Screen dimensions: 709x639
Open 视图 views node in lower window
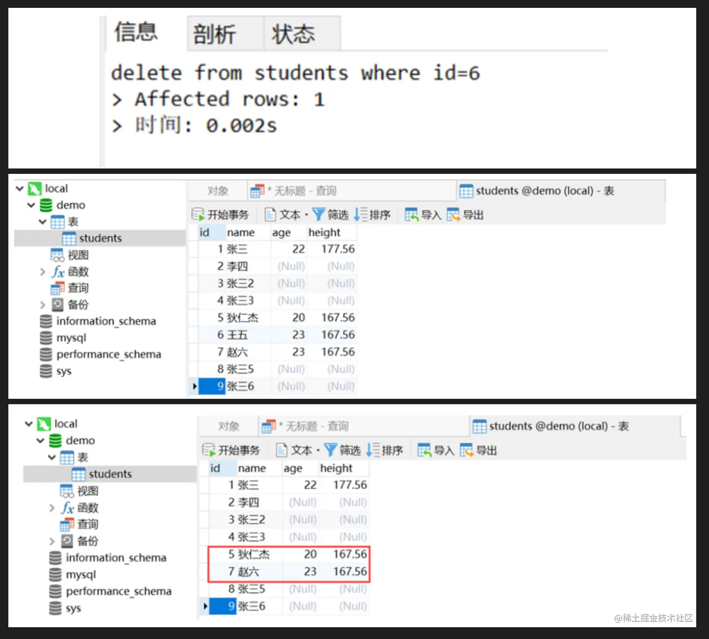(x=80, y=491)
